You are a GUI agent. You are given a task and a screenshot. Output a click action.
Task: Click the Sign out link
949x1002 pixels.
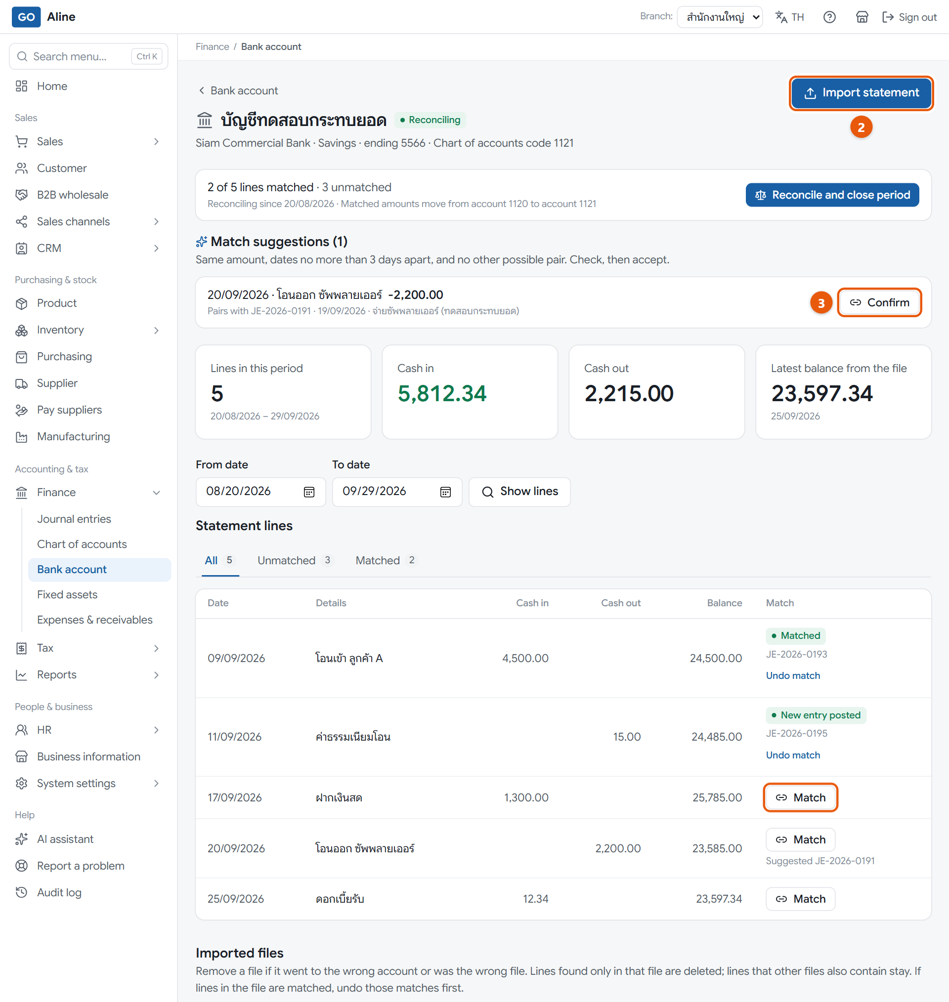click(909, 17)
